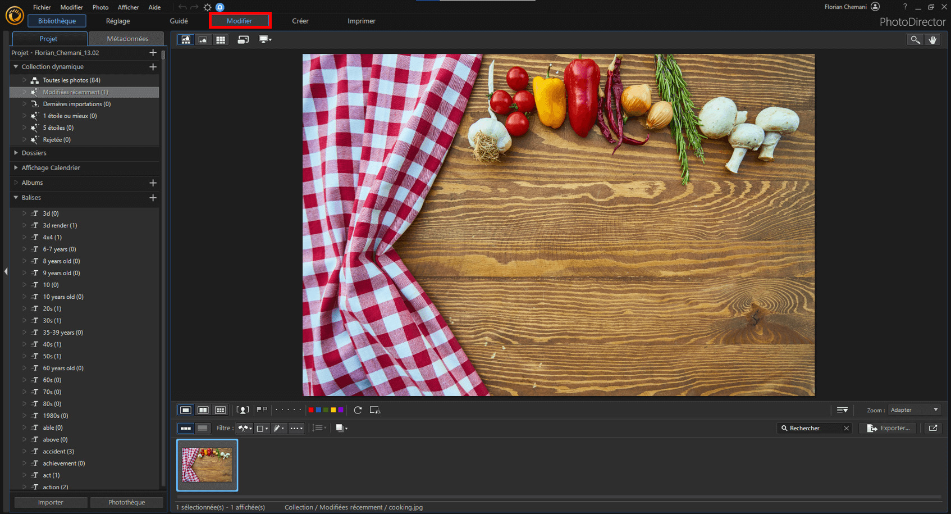Apply the red color label

click(310, 410)
